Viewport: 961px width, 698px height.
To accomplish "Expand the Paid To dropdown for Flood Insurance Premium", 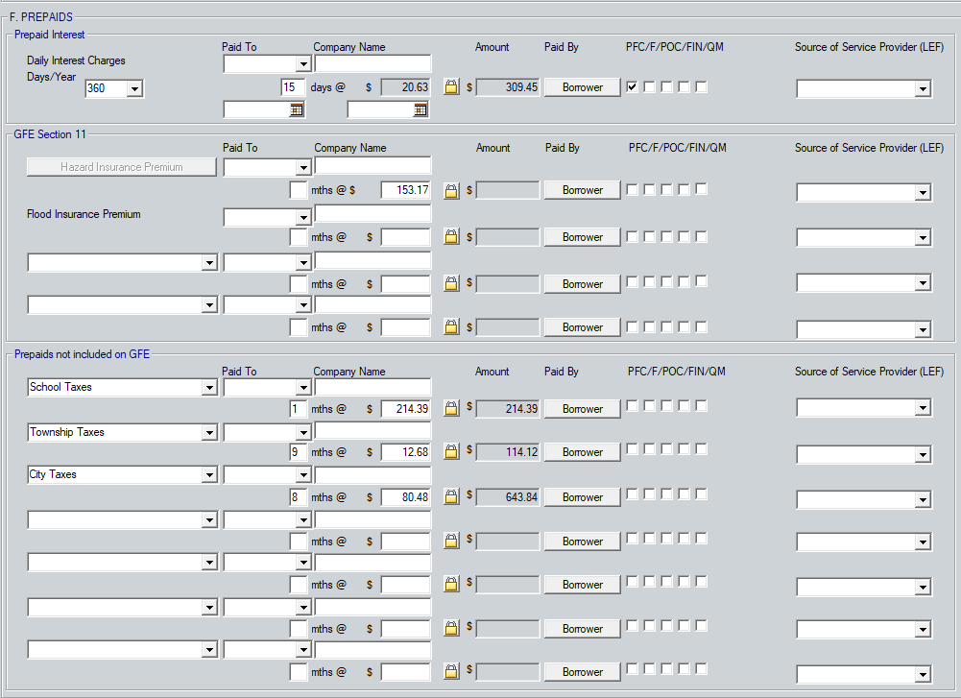I will pyautogui.click(x=302, y=218).
